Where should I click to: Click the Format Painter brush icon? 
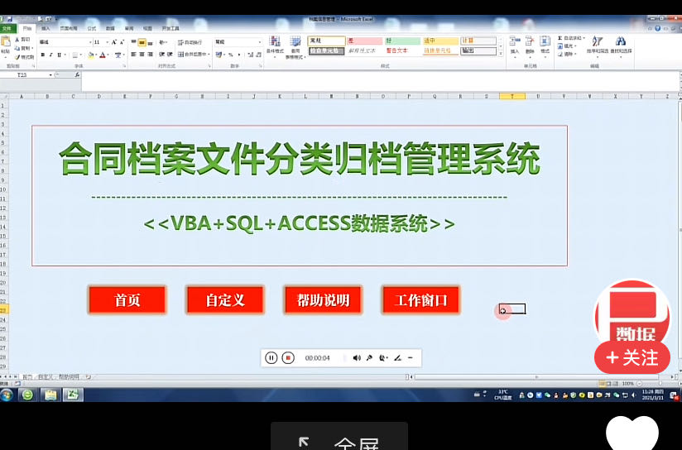pyautogui.click(x=17, y=56)
